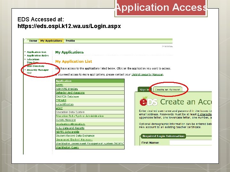Image resolution: width=230 pixels, height=172 pixels.
Task: Click the District Security Manager link
Action: tap(147, 75)
